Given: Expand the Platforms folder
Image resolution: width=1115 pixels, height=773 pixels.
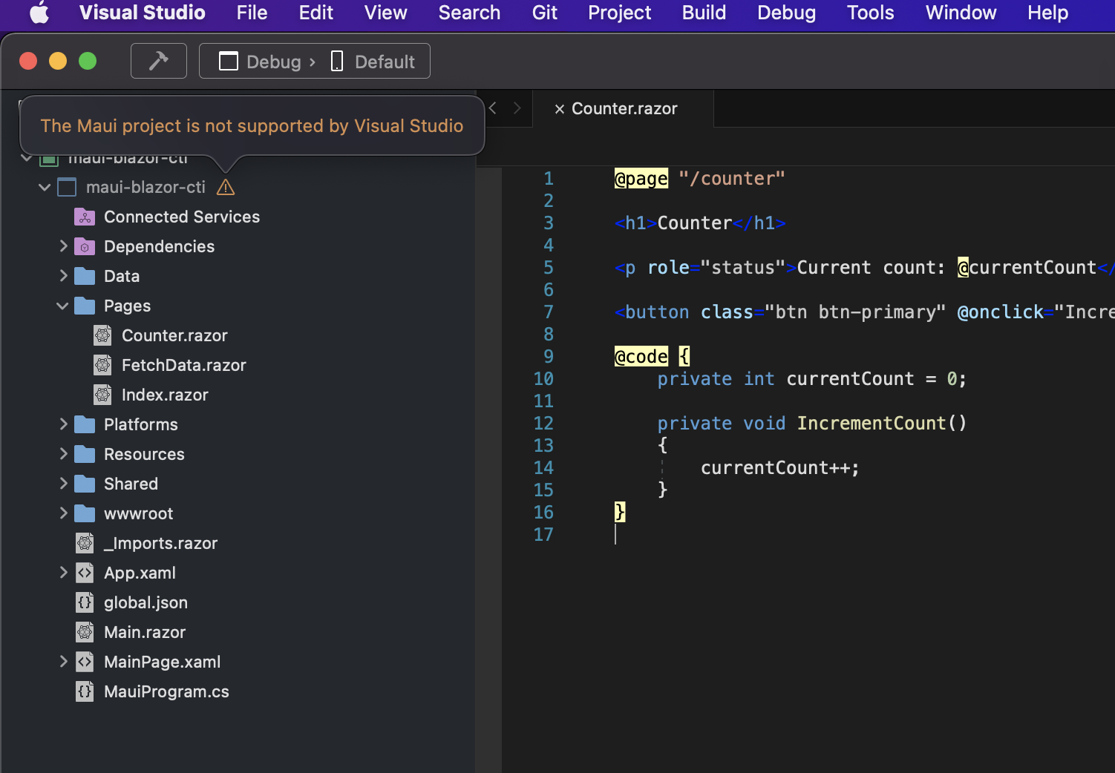Looking at the screenshot, I should point(63,424).
